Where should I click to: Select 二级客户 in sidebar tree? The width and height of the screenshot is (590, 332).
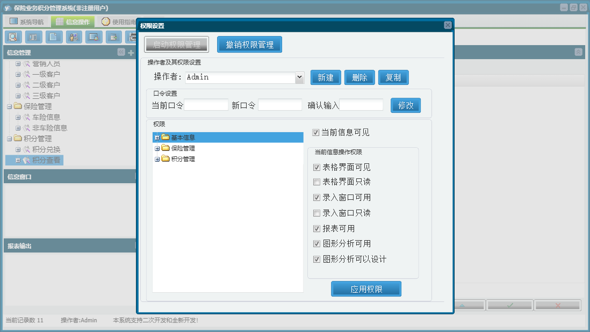tap(46, 85)
